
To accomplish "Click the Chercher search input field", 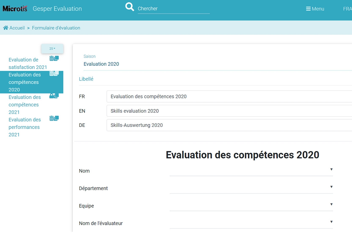I will pyautogui.click(x=174, y=9).
